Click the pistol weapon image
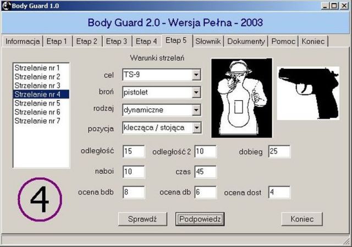Viewport: 352px width, 247px height. [308, 93]
